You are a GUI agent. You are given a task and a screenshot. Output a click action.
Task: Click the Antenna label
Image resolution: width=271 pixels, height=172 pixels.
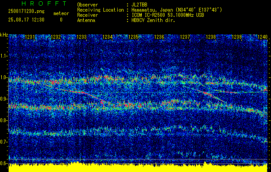click(86, 20)
